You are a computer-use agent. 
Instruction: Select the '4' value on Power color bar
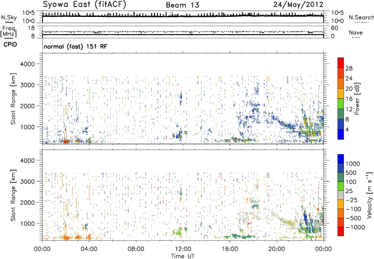347,129
